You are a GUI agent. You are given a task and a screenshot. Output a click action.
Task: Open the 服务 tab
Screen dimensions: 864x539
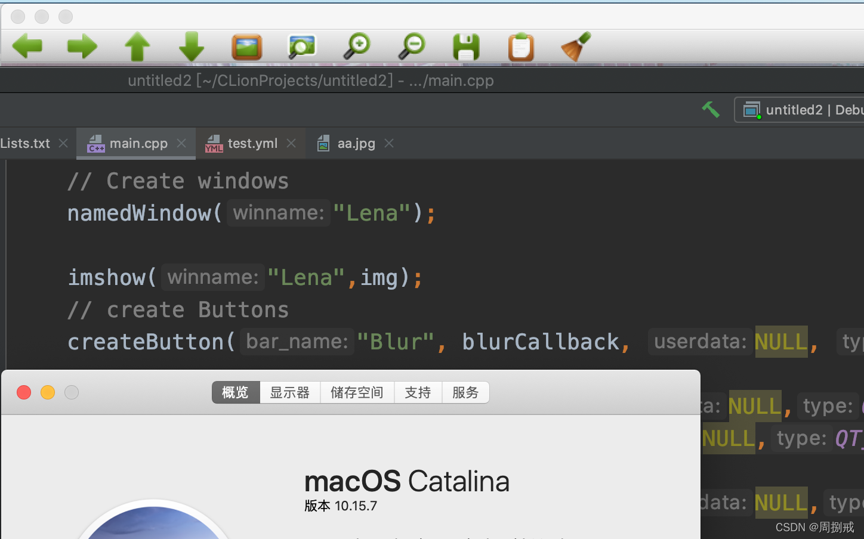[466, 392]
